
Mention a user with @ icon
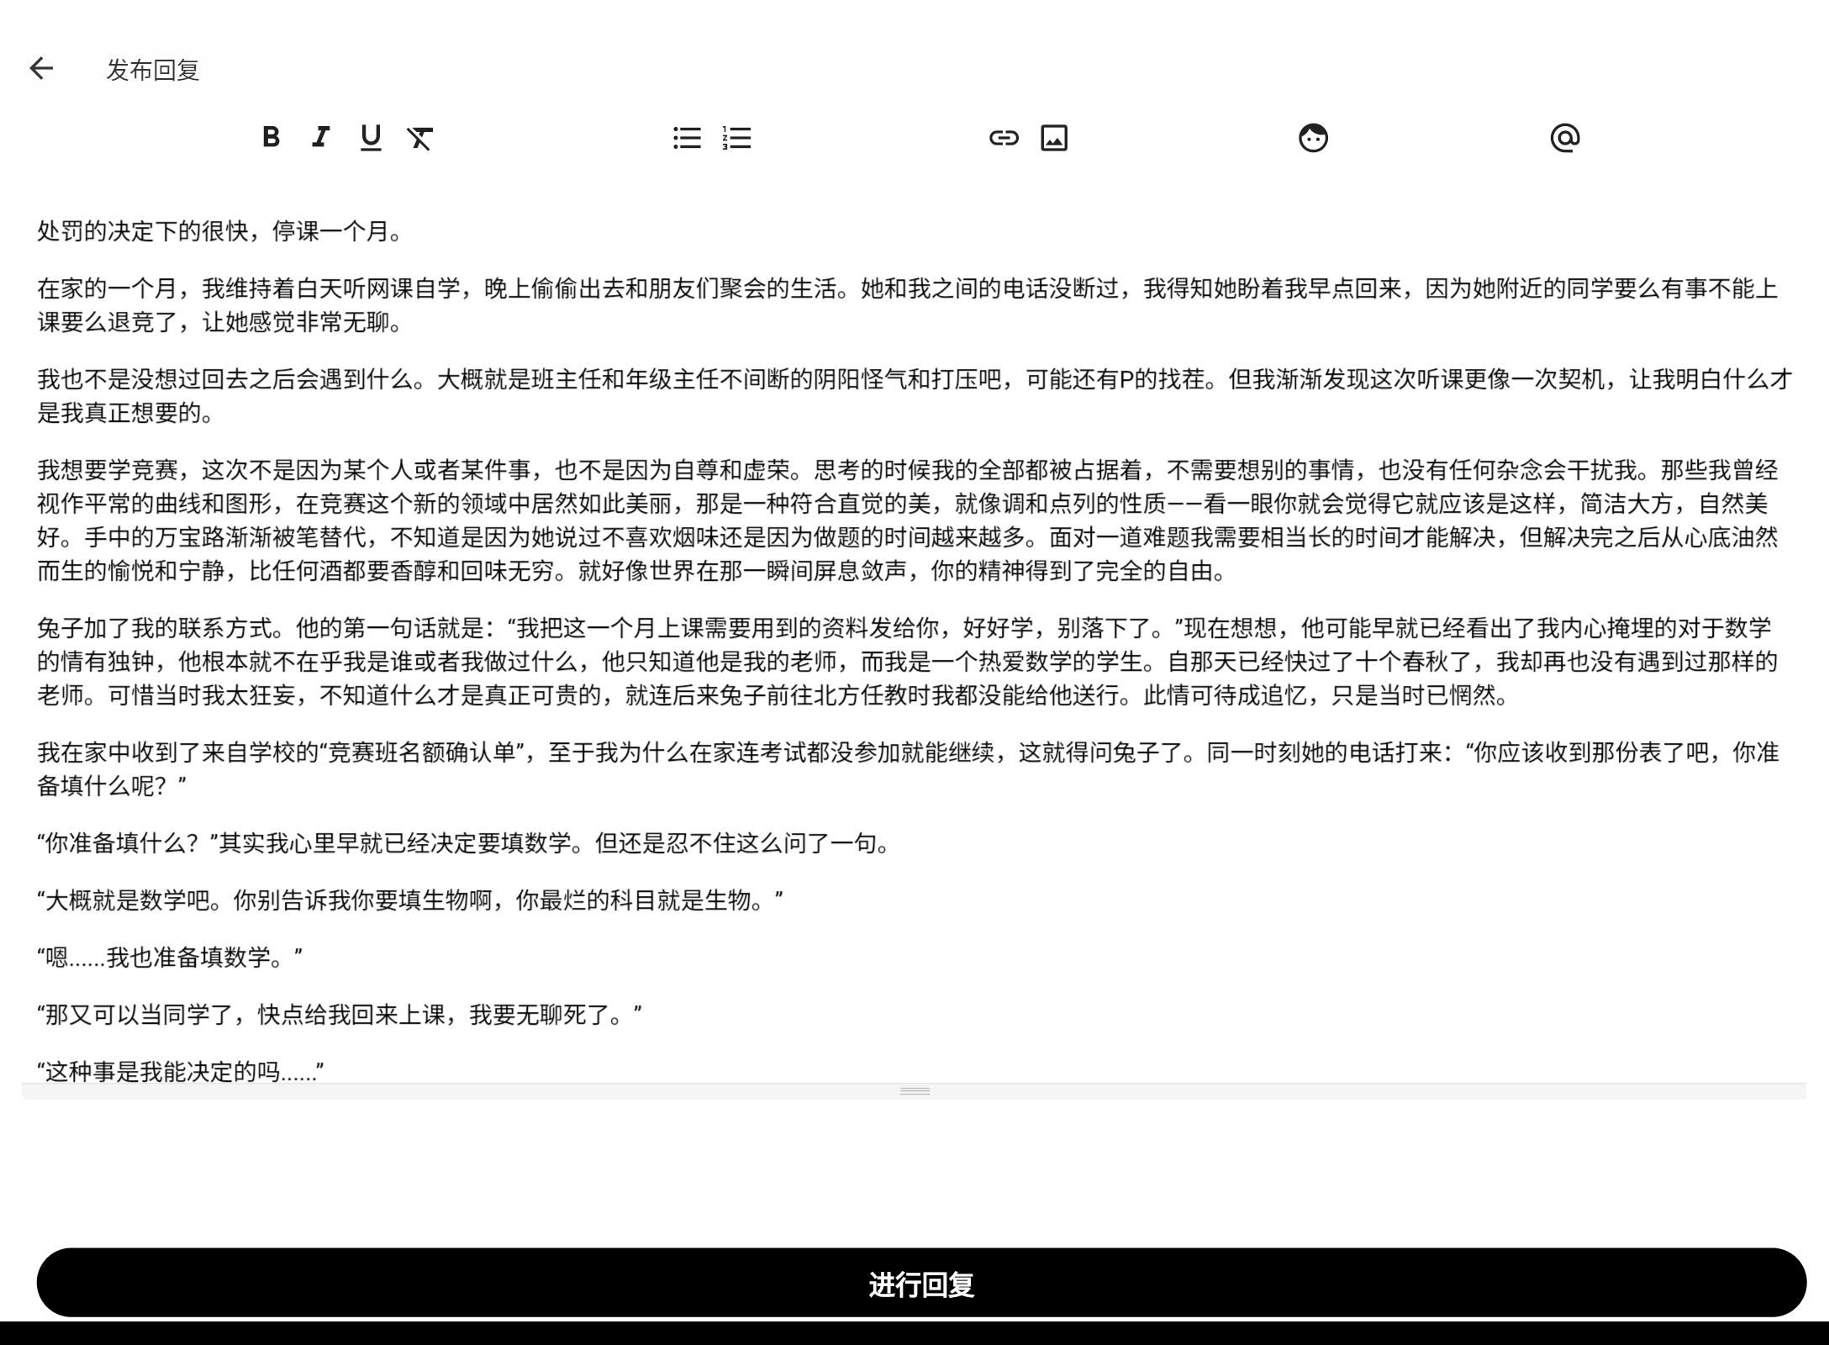1565,138
